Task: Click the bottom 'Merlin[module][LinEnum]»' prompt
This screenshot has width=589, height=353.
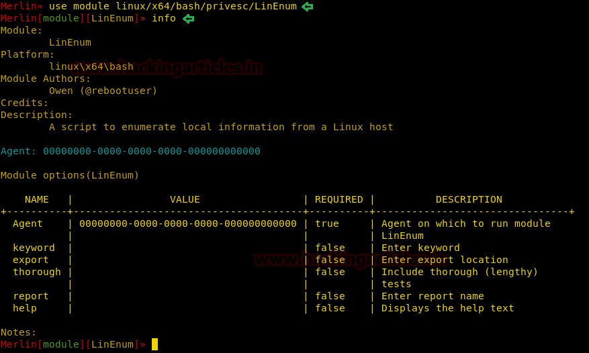Action: click(73, 344)
